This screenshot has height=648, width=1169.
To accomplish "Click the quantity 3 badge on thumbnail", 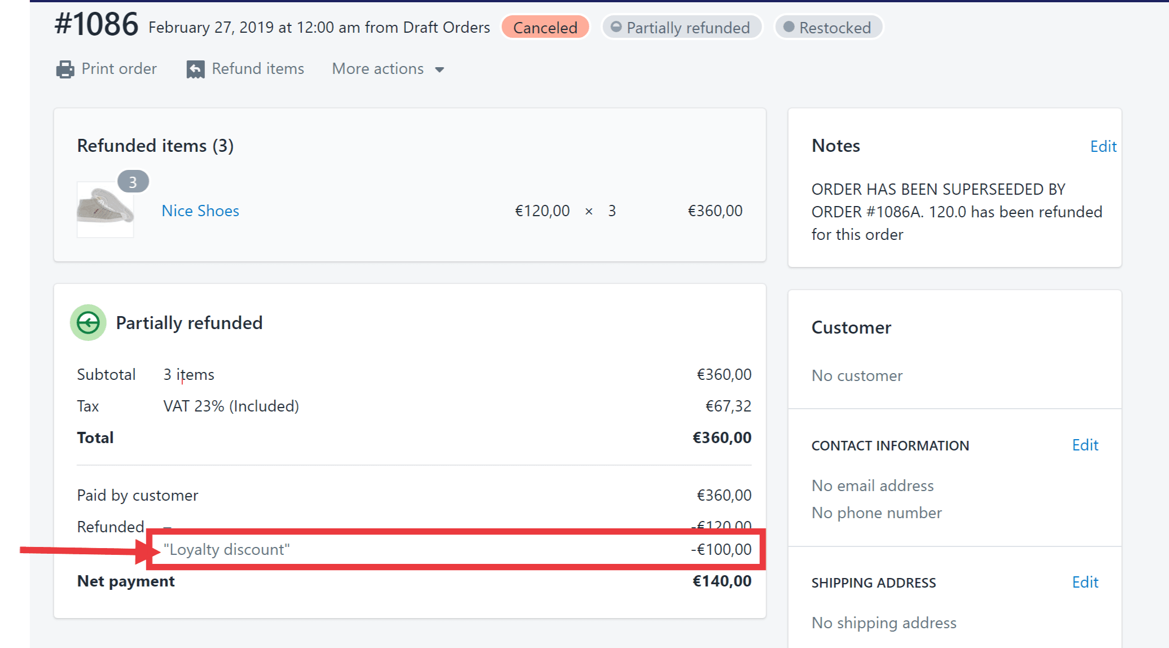I will click(133, 182).
